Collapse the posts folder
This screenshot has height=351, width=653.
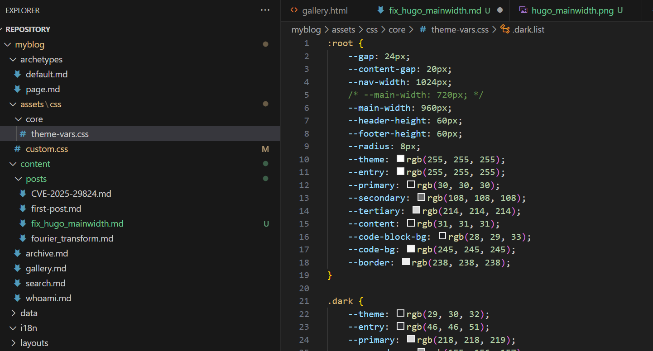[19, 179]
